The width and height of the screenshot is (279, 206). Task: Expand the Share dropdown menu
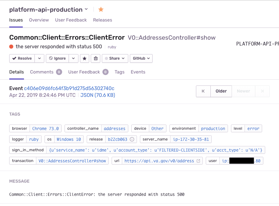pyautogui.click(x=115, y=58)
